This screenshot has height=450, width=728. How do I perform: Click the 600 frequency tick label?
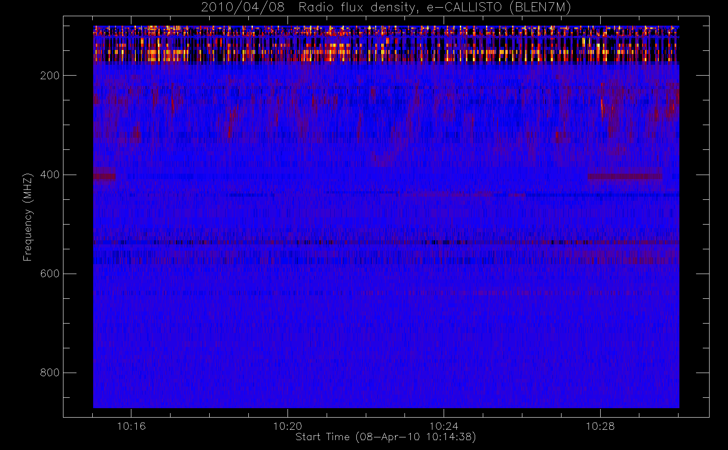[50, 274]
